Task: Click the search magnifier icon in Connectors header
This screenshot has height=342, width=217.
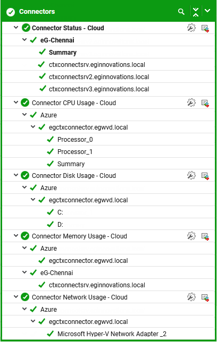Action: 181,12
